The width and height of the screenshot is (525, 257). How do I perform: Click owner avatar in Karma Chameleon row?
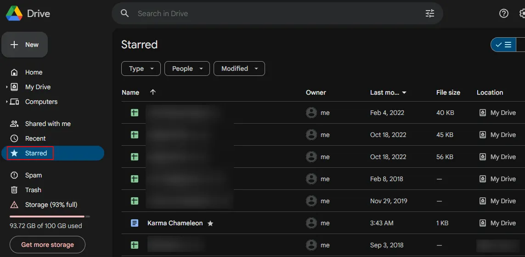311,223
